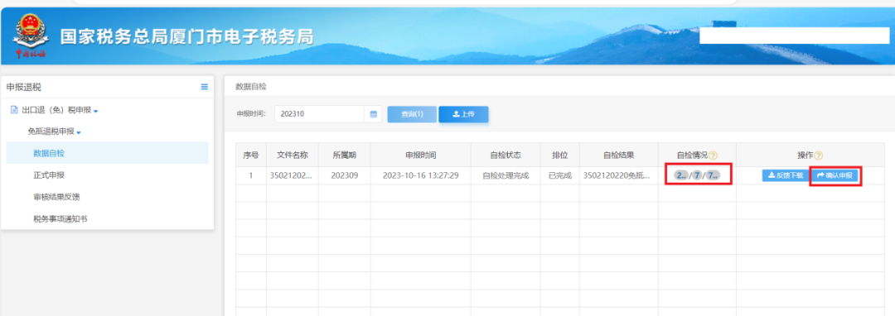Click the first badge '2..' in 自检情况
This screenshot has width=895, height=316.
[x=681, y=175]
